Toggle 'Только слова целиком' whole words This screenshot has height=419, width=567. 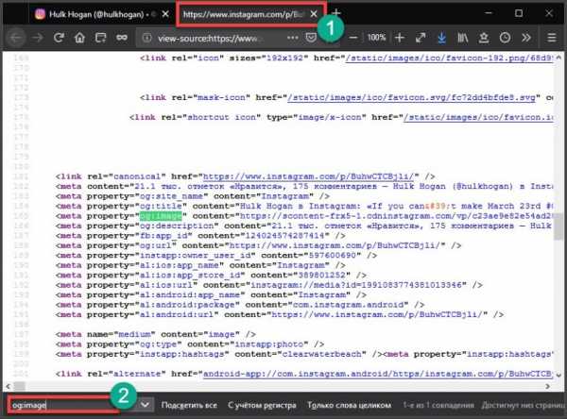point(350,405)
